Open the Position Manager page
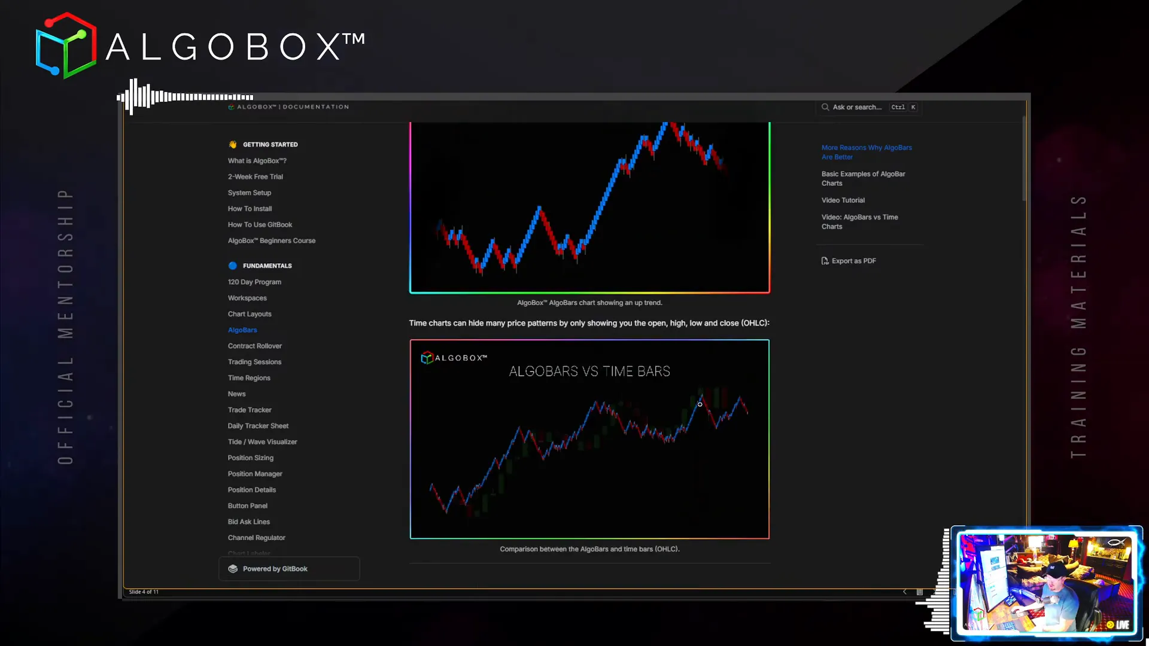 tap(255, 474)
